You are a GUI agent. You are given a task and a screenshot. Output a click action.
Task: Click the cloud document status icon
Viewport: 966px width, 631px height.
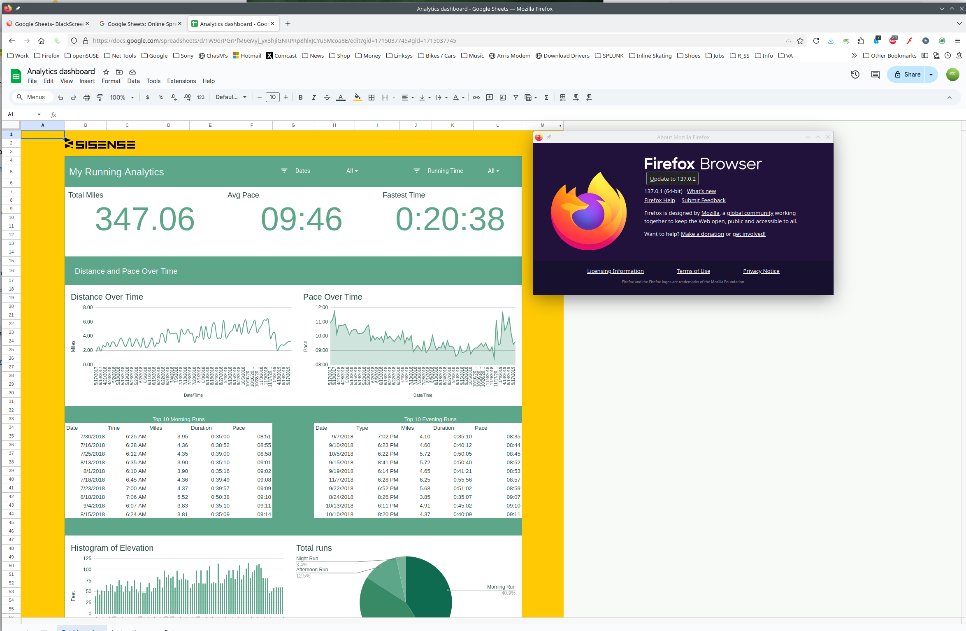[132, 72]
